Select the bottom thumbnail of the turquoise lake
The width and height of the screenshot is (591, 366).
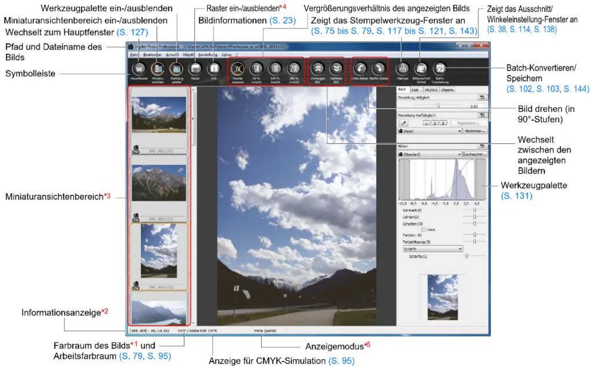[x=159, y=312]
